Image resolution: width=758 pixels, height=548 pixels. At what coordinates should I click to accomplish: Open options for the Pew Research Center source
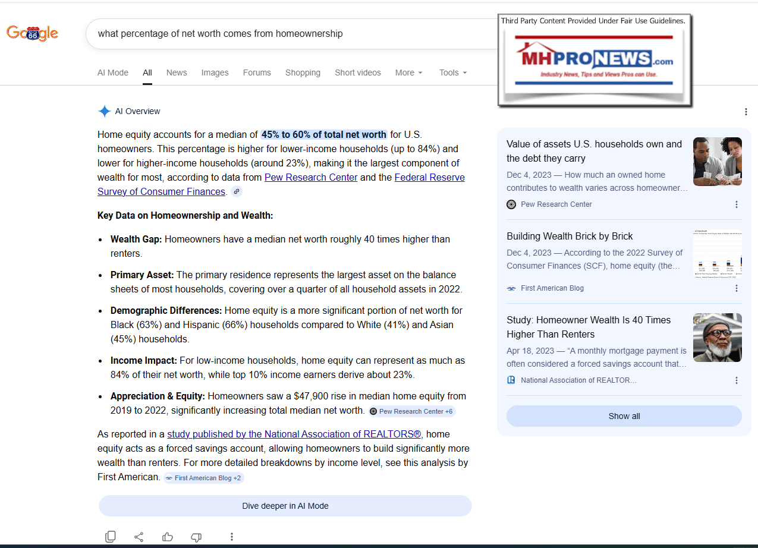pyautogui.click(x=737, y=204)
